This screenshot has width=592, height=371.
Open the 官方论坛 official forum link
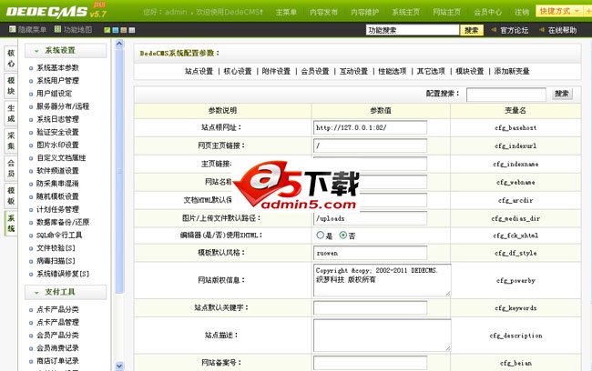pos(514,30)
